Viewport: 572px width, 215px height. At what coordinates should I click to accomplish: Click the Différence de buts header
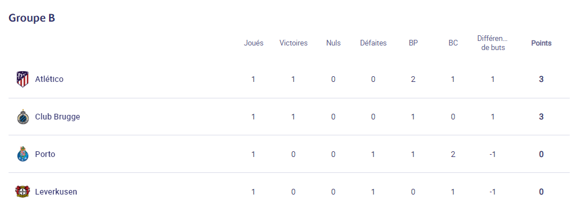(x=493, y=43)
